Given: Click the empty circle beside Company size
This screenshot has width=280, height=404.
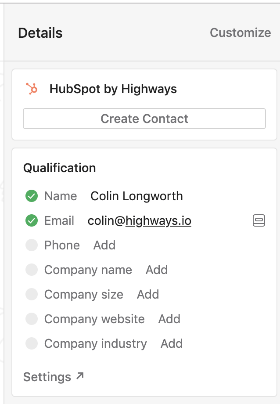Looking at the screenshot, I should click(32, 294).
